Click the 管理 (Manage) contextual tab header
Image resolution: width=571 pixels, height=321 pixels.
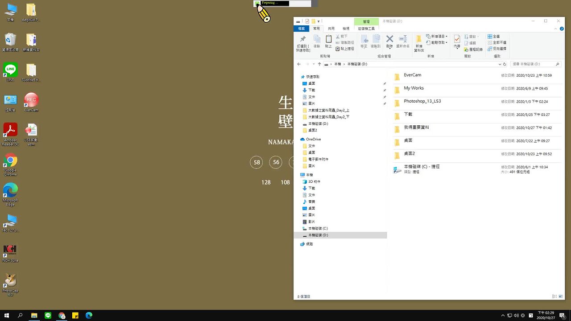click(366, 21)
